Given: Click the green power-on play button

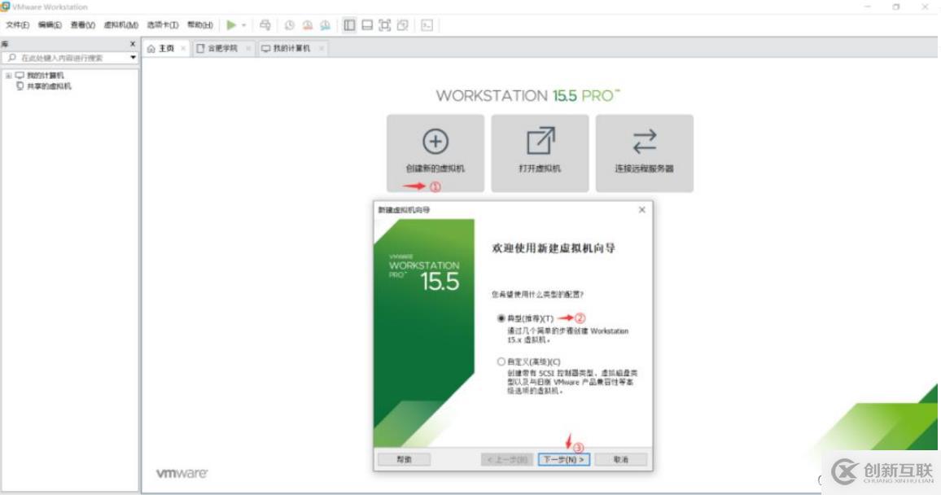Looking at the screenshot, I should [x=231, y=25].
